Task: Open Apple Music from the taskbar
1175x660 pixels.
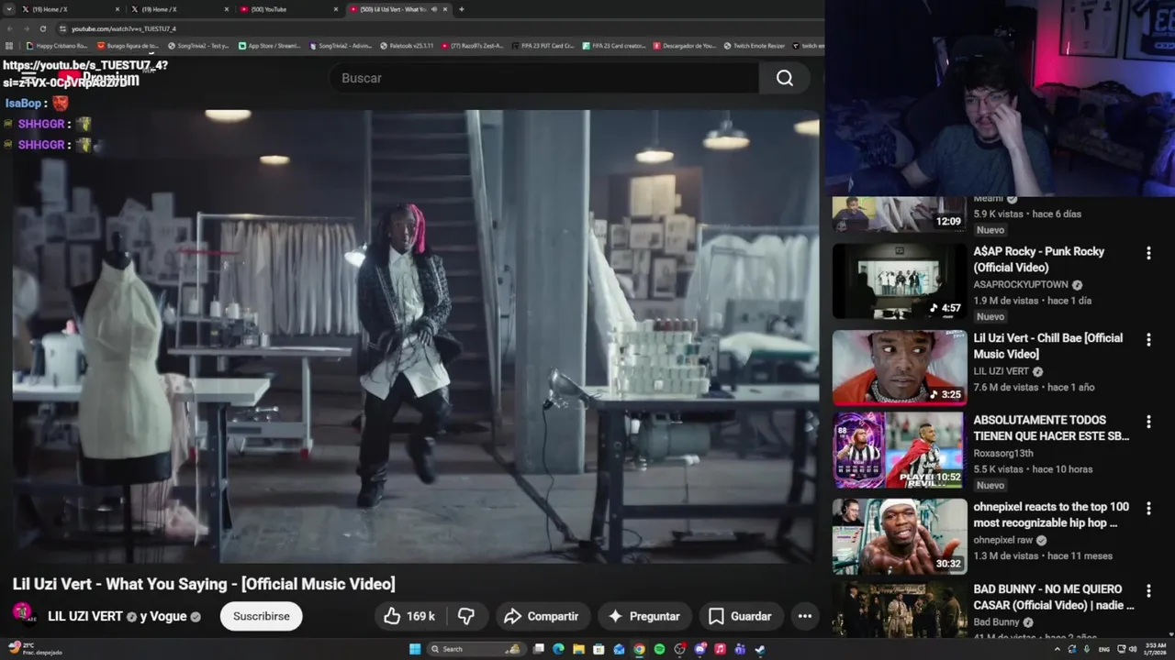Action: point(720,649)
